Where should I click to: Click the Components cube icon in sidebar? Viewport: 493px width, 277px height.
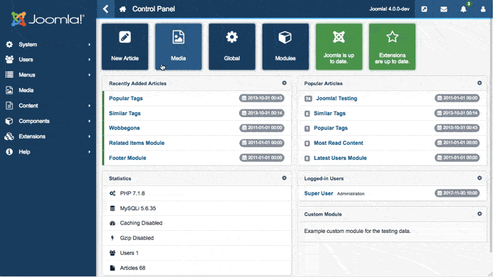9,121
